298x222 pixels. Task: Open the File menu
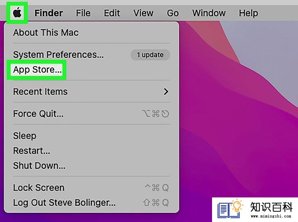pyautogui.click(x=83, y=13)
